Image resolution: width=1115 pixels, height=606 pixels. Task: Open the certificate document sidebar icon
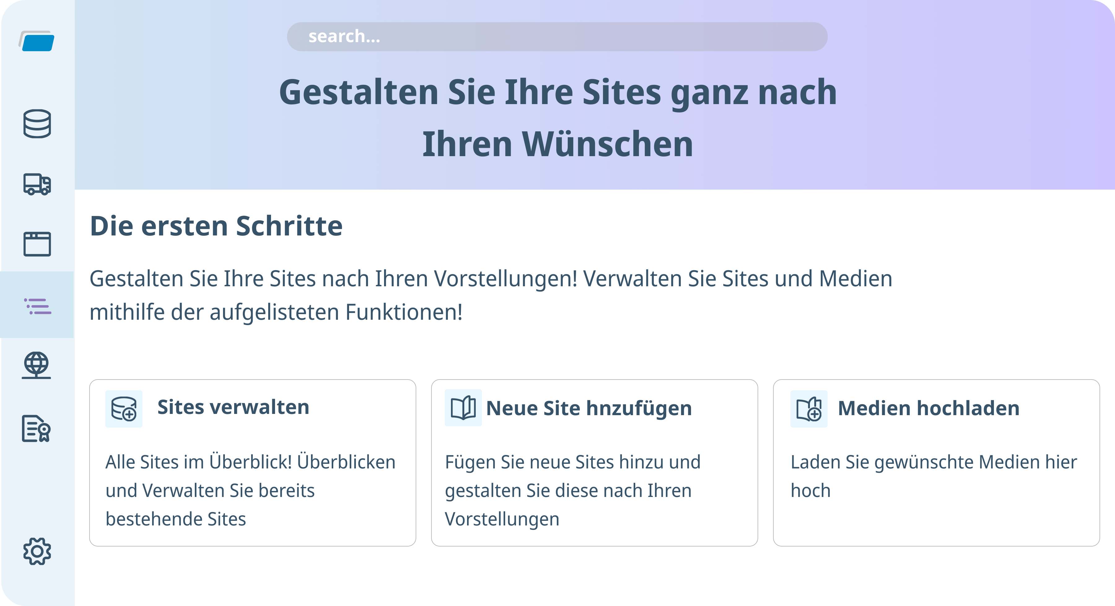(36, 428)
